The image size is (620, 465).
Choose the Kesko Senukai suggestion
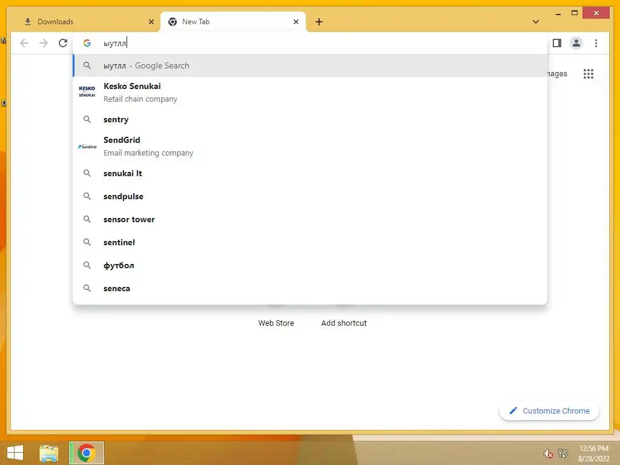311,93
